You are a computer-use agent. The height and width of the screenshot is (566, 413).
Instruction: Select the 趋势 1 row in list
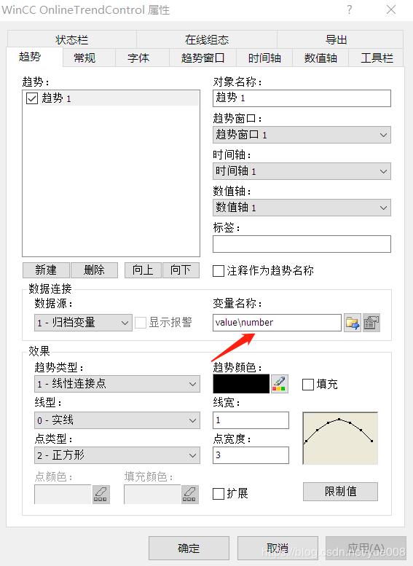coord(111,98)
